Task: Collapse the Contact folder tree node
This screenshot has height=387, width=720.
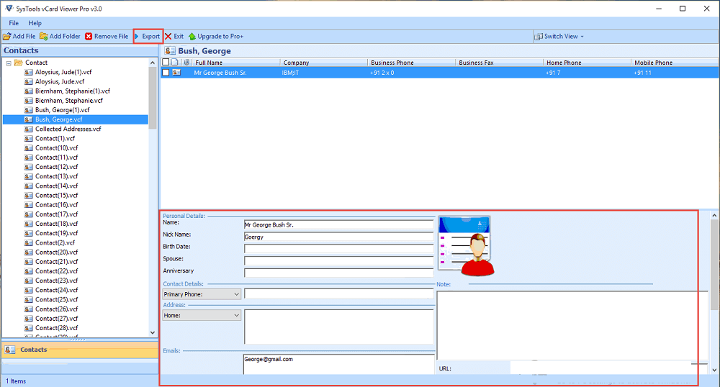Action: coord(9,63)
